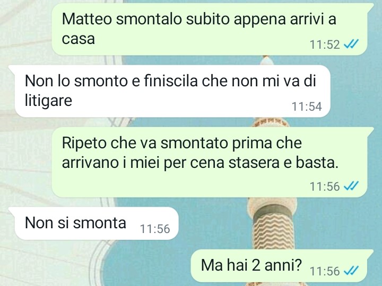Tap the blue double-check on the 11:52 message
This screenshot has width=382, height=286.
pyautogui.click(x=351, y=44)
